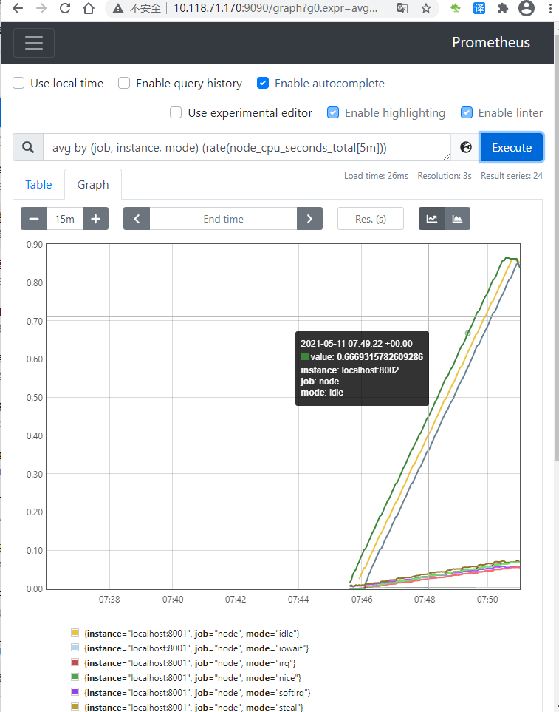Image resolution: width=559 pixels, height=712 pixels.
Task: Check Use experimental editor
Action: (176, 113)
